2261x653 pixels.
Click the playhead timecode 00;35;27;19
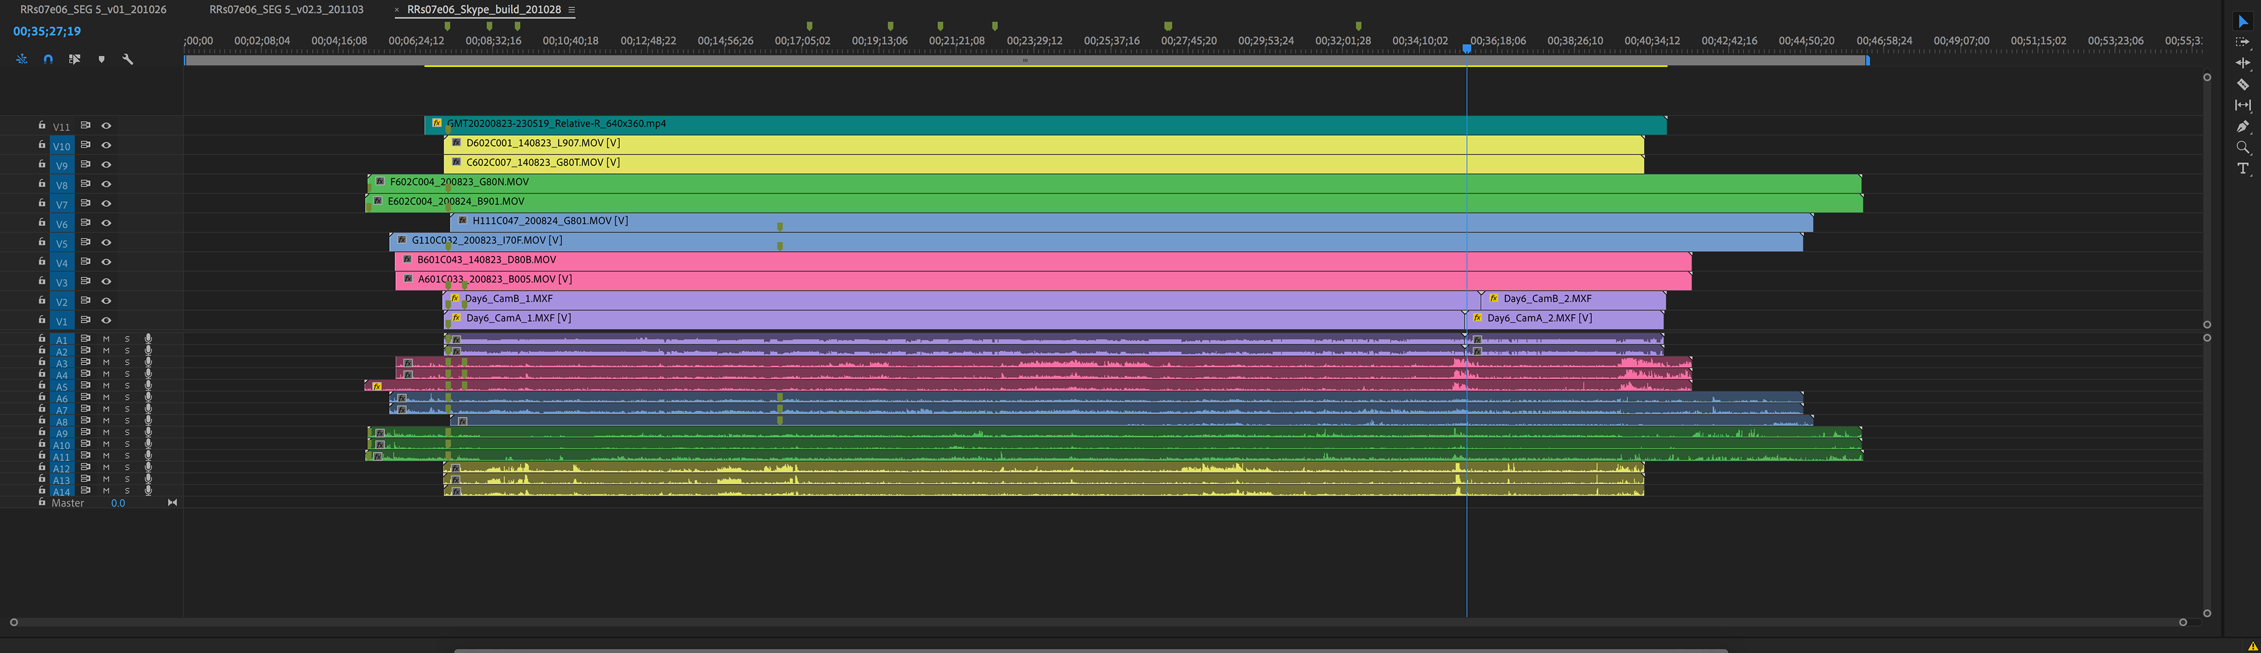click(47, 32)
